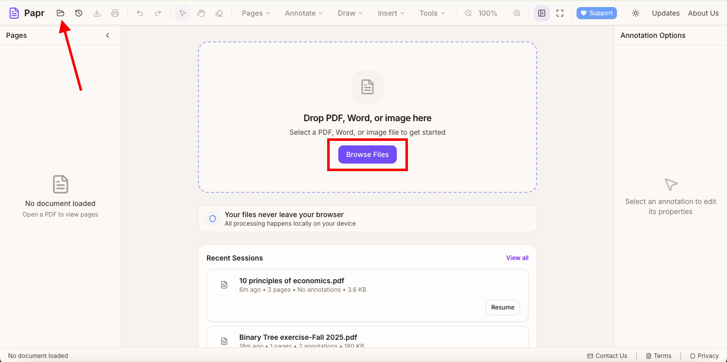Resume the 10 principles of economics session

[502, 307]
